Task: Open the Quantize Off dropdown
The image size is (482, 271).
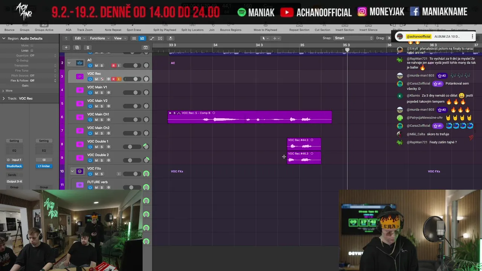Action: point(43,55)
